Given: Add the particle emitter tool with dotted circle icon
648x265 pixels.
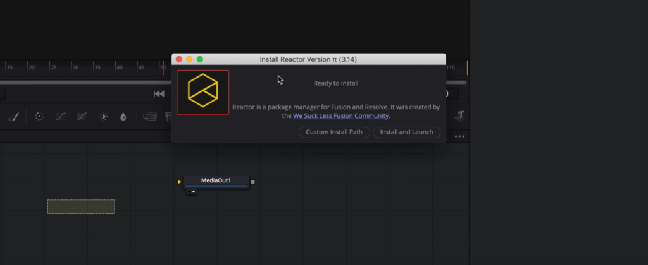Looking at the screenshot, I should 39,117.
